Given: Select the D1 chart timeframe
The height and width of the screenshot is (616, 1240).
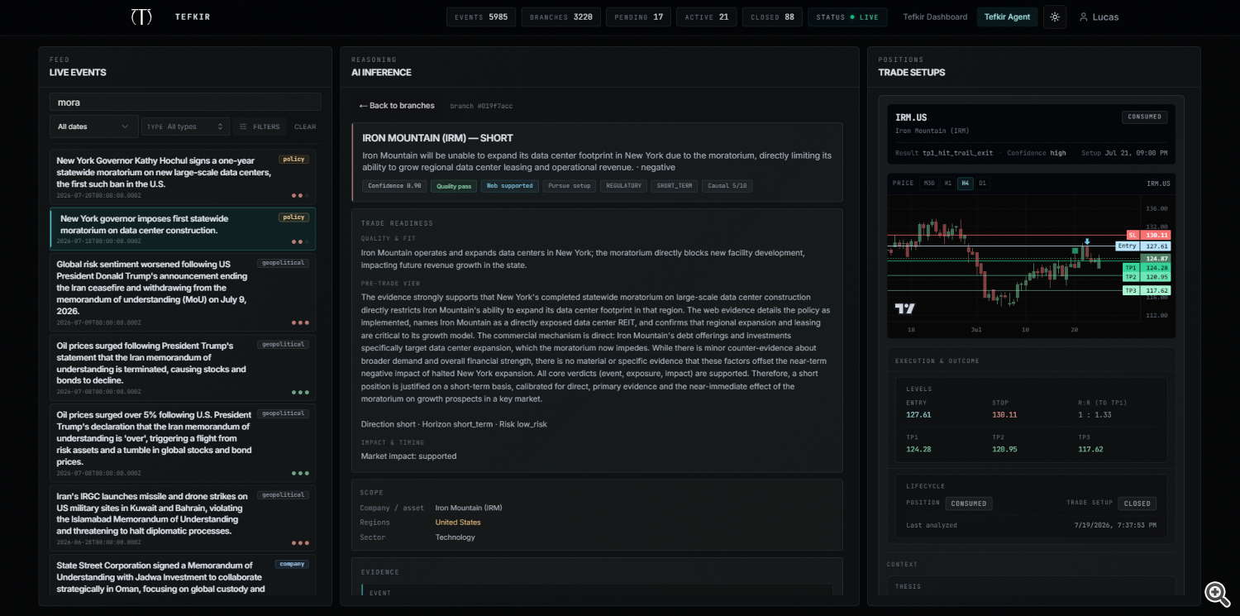Looking at the screenshot, I should [x=982, y=183].
